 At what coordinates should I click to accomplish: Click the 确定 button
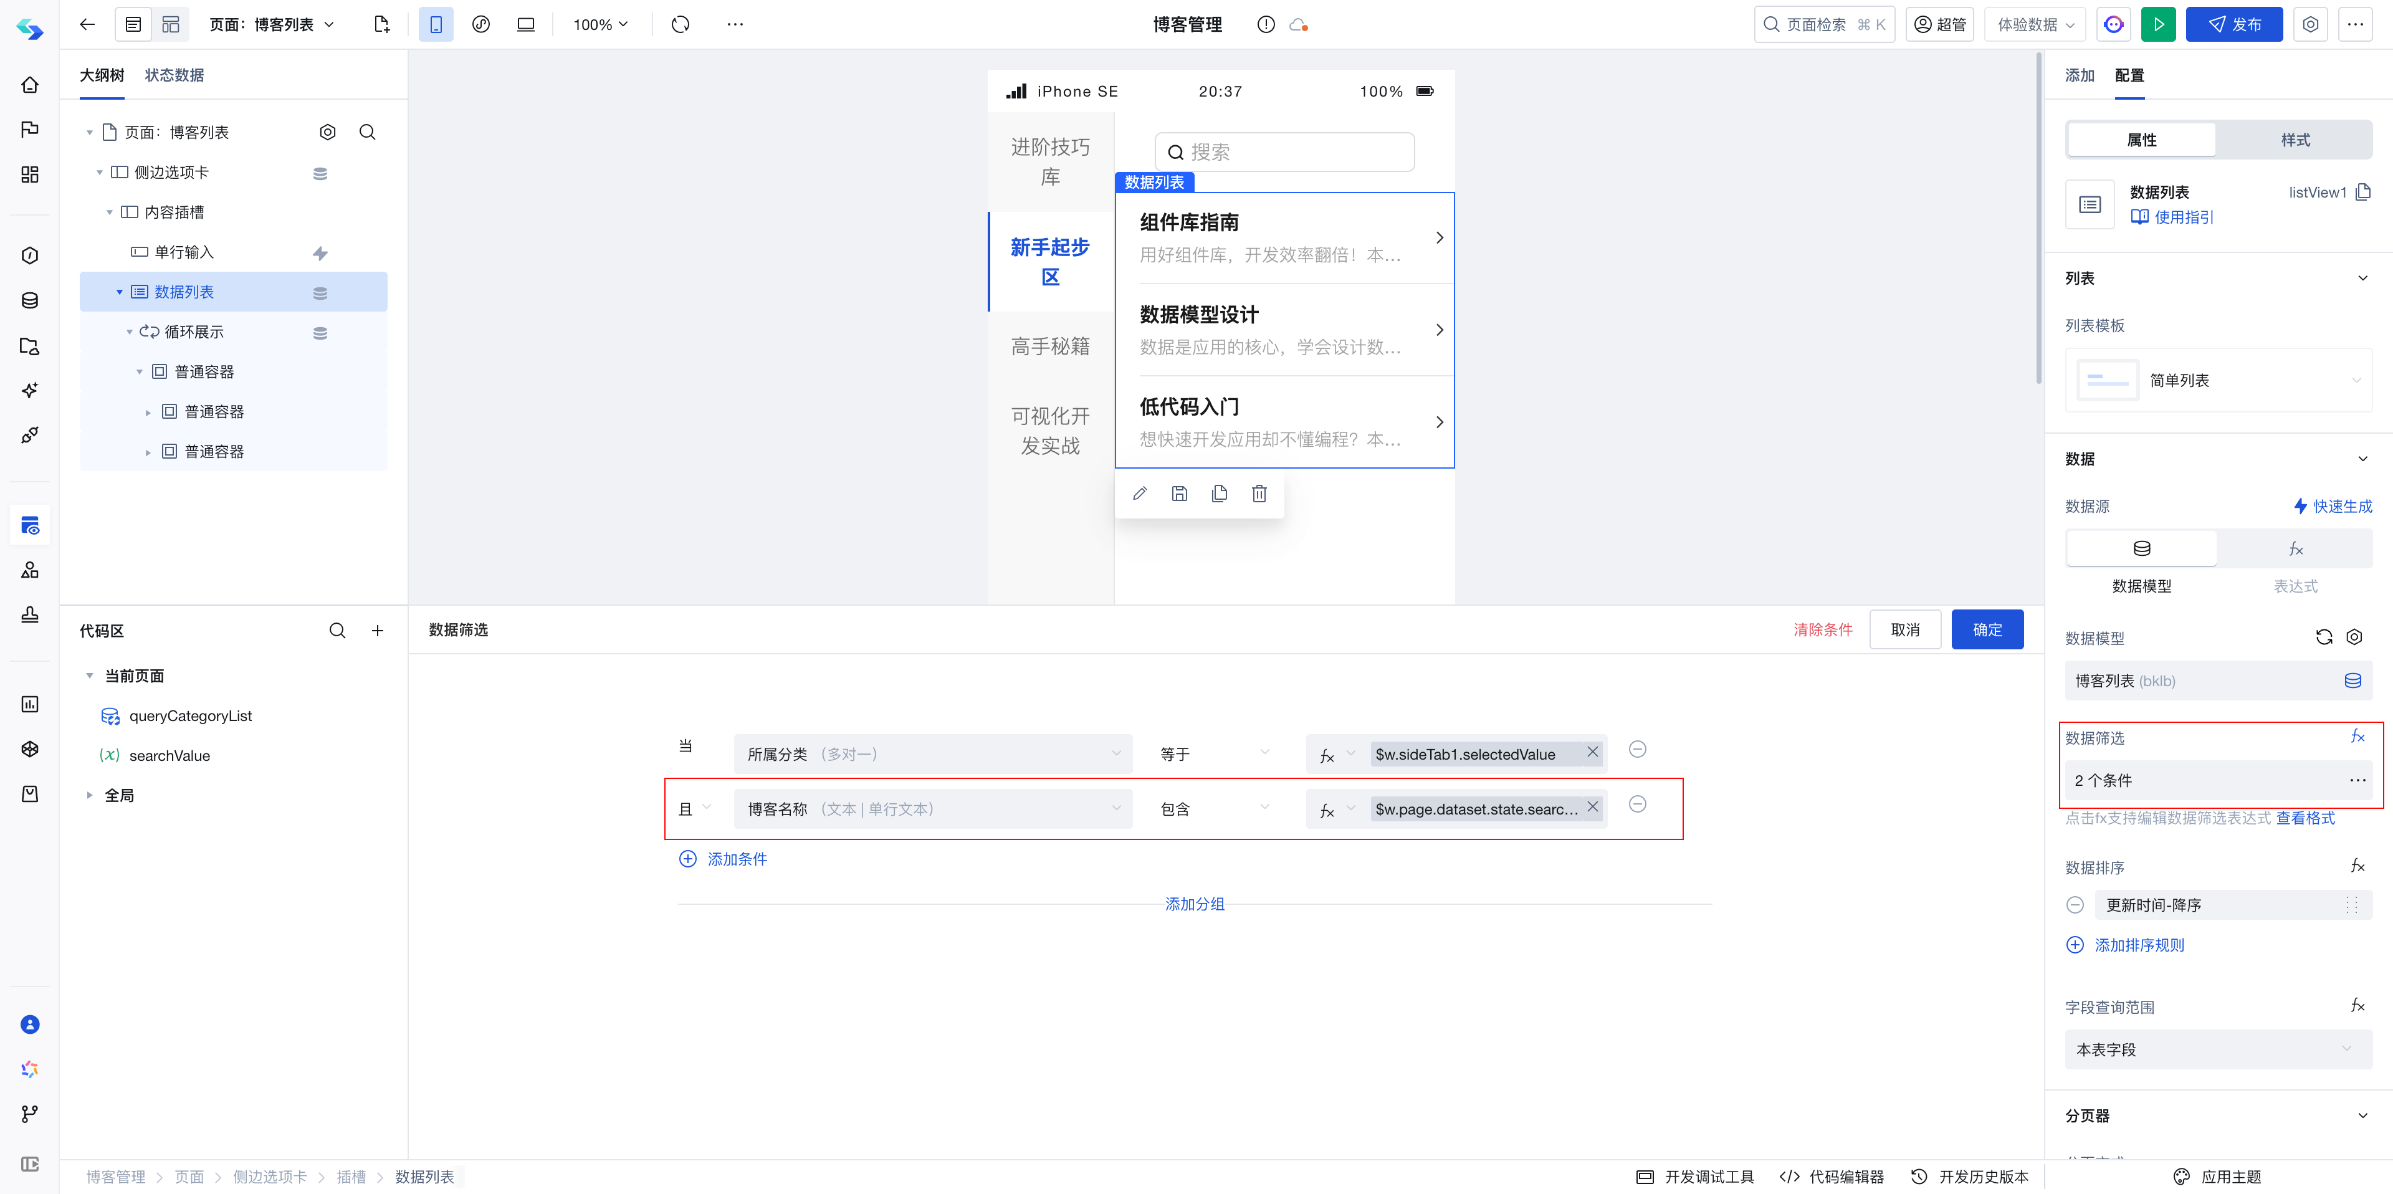1987,630
